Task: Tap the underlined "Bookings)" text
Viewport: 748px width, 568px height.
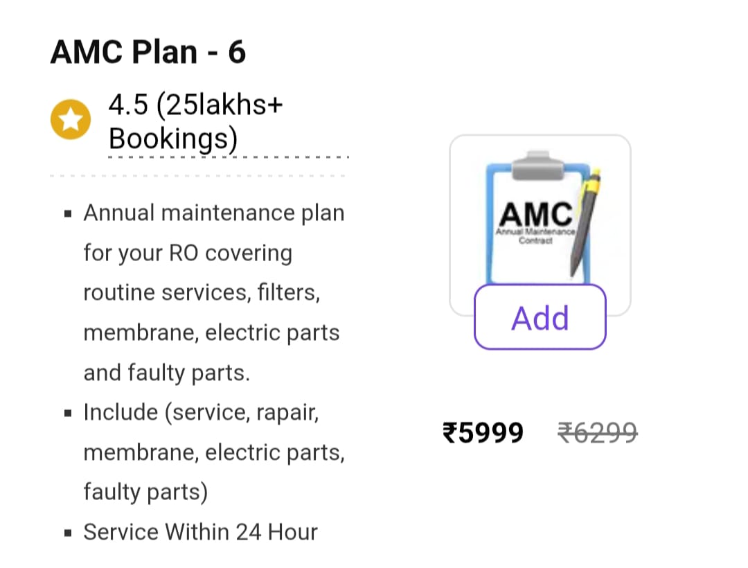Action: pos(173,139)
